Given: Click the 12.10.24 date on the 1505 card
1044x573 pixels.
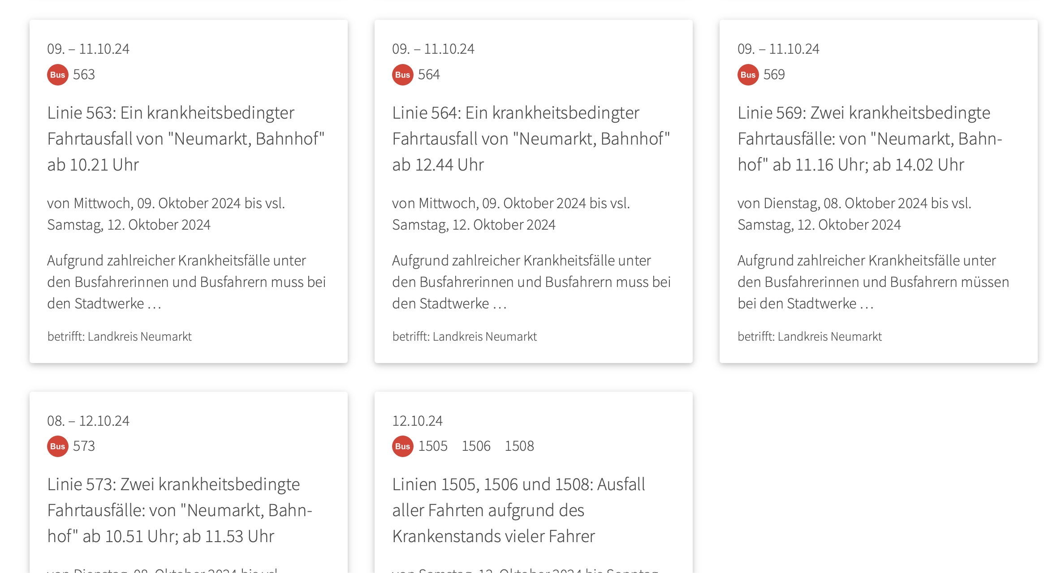Looking at the screenshot, I should [417, 421].
